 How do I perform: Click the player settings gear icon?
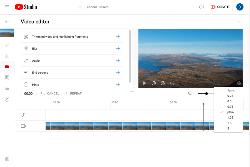tap(239, 83)
